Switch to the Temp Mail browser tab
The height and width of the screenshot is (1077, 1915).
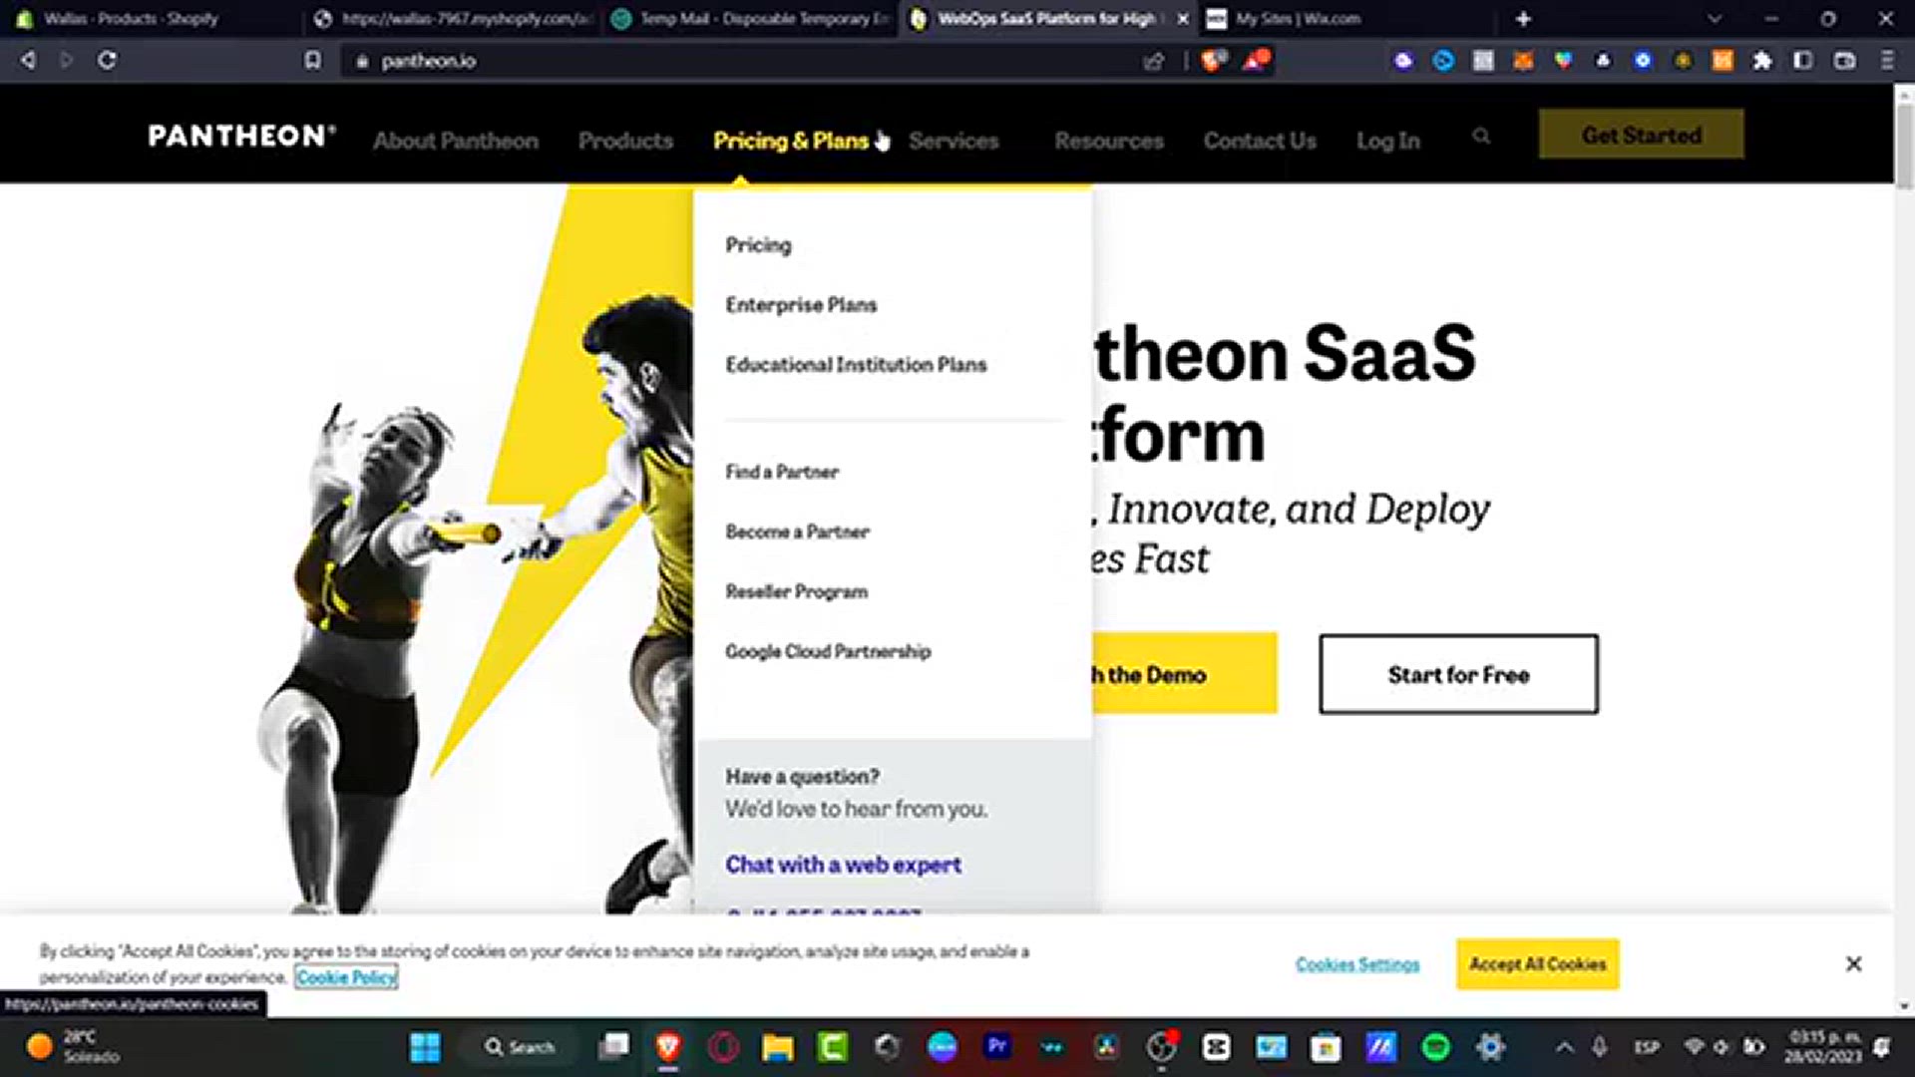748,19
